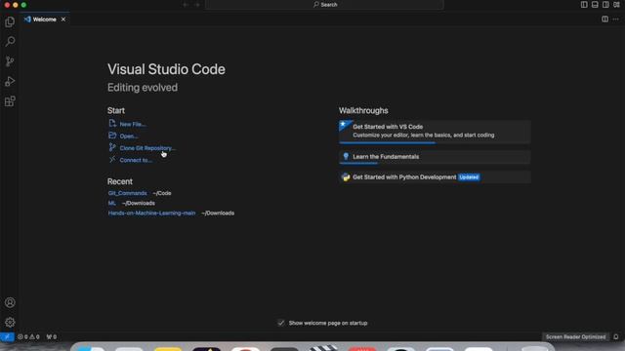Open Get Started with Python Development walkthrough
Screen dimensions: 625x351
435,177
